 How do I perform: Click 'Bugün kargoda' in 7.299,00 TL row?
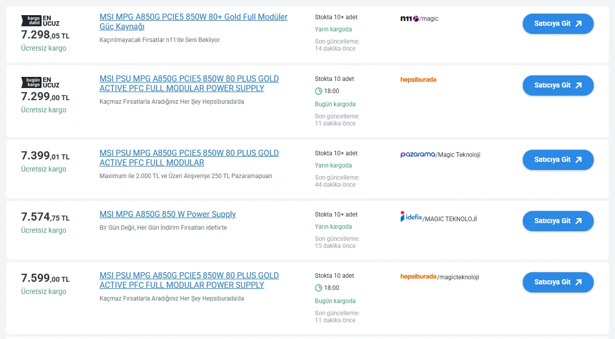335,104
